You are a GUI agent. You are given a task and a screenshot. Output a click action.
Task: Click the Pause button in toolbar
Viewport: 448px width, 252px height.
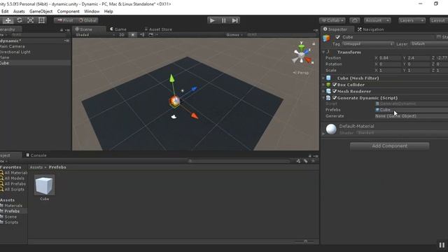224,20
